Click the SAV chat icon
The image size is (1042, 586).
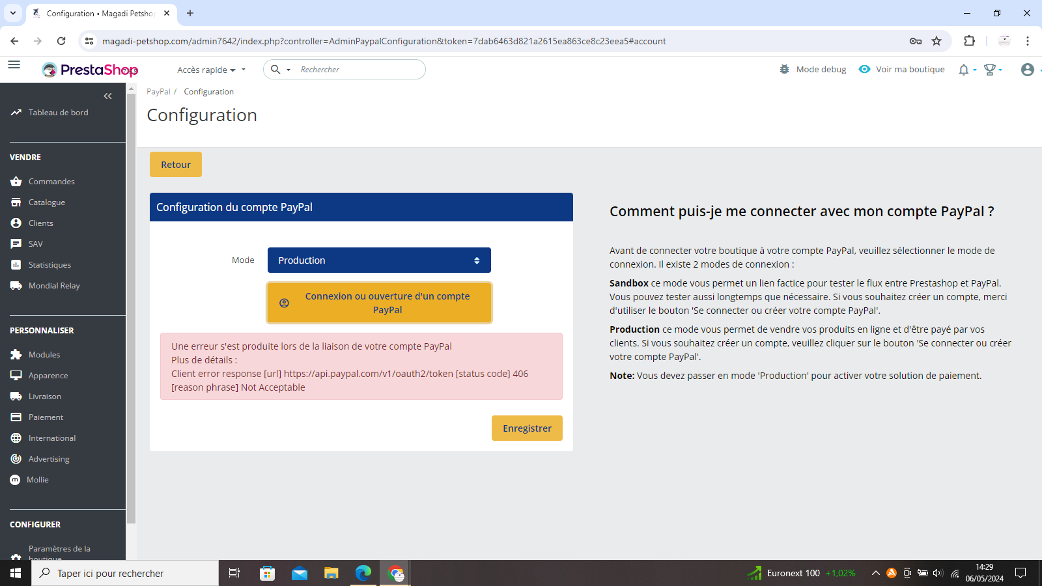pos(16,244)
